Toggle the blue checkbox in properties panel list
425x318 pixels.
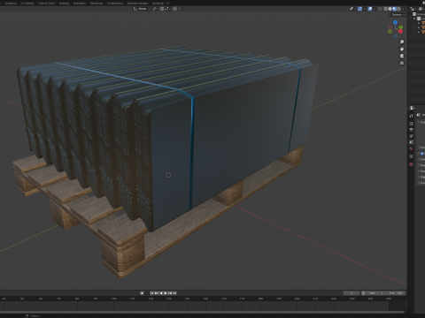[x=422, y=154]
